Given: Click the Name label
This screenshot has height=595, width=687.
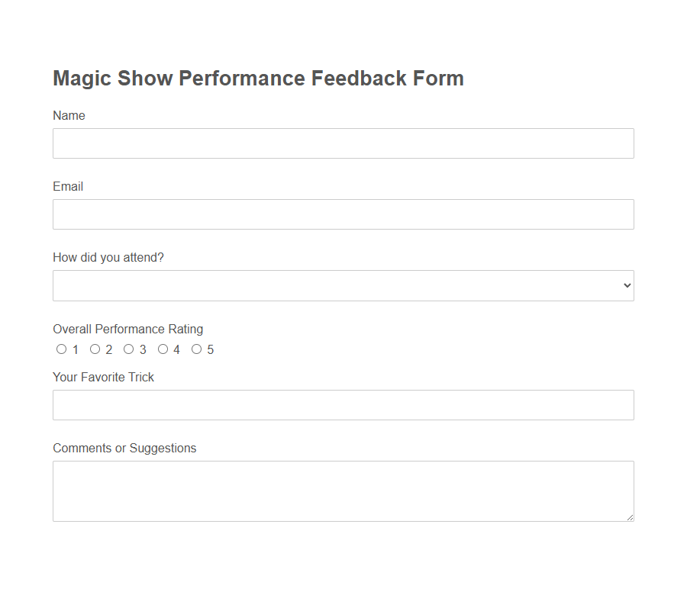Looking at the screenshot, I should [x=69, y=115].
